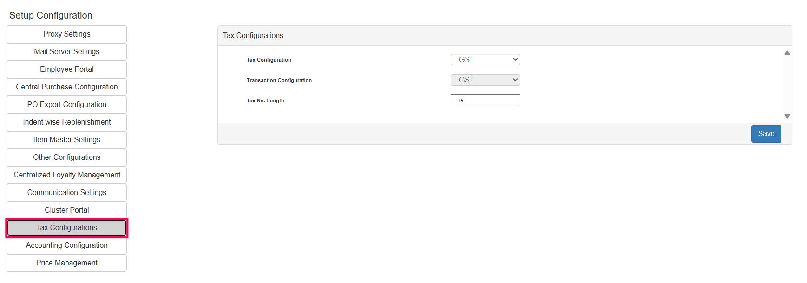The width and height of the screenshot is (807, 283).
Task: Open Accounting Configuration
Action: click(66, 245)
